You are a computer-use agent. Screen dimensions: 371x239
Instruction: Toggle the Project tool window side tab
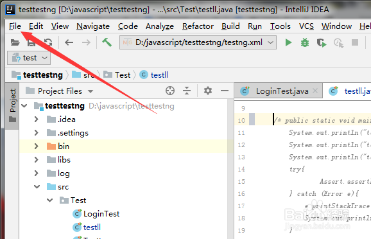[x=13, y=105]
